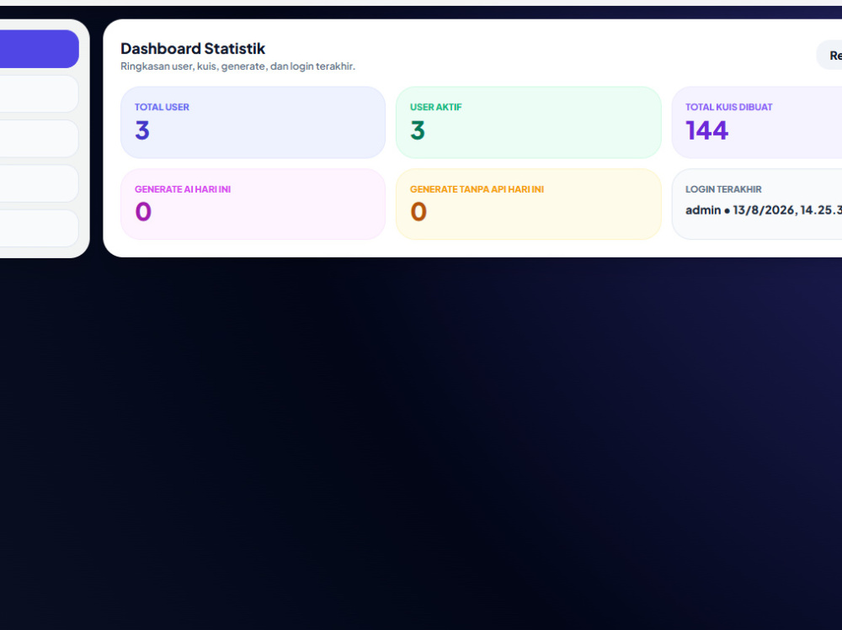Select the GENERATE AI HARI INI label
Screen dimensions: 842x630
click(183, 189)
